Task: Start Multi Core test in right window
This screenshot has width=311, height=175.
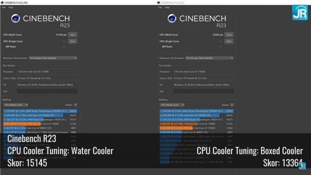Action: 229,35
